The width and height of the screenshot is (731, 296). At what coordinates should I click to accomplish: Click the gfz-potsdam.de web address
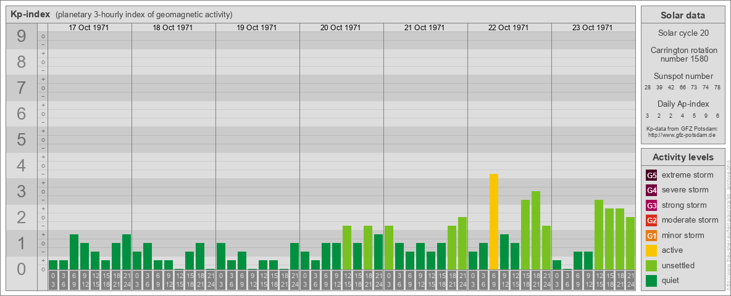[683, 134]
